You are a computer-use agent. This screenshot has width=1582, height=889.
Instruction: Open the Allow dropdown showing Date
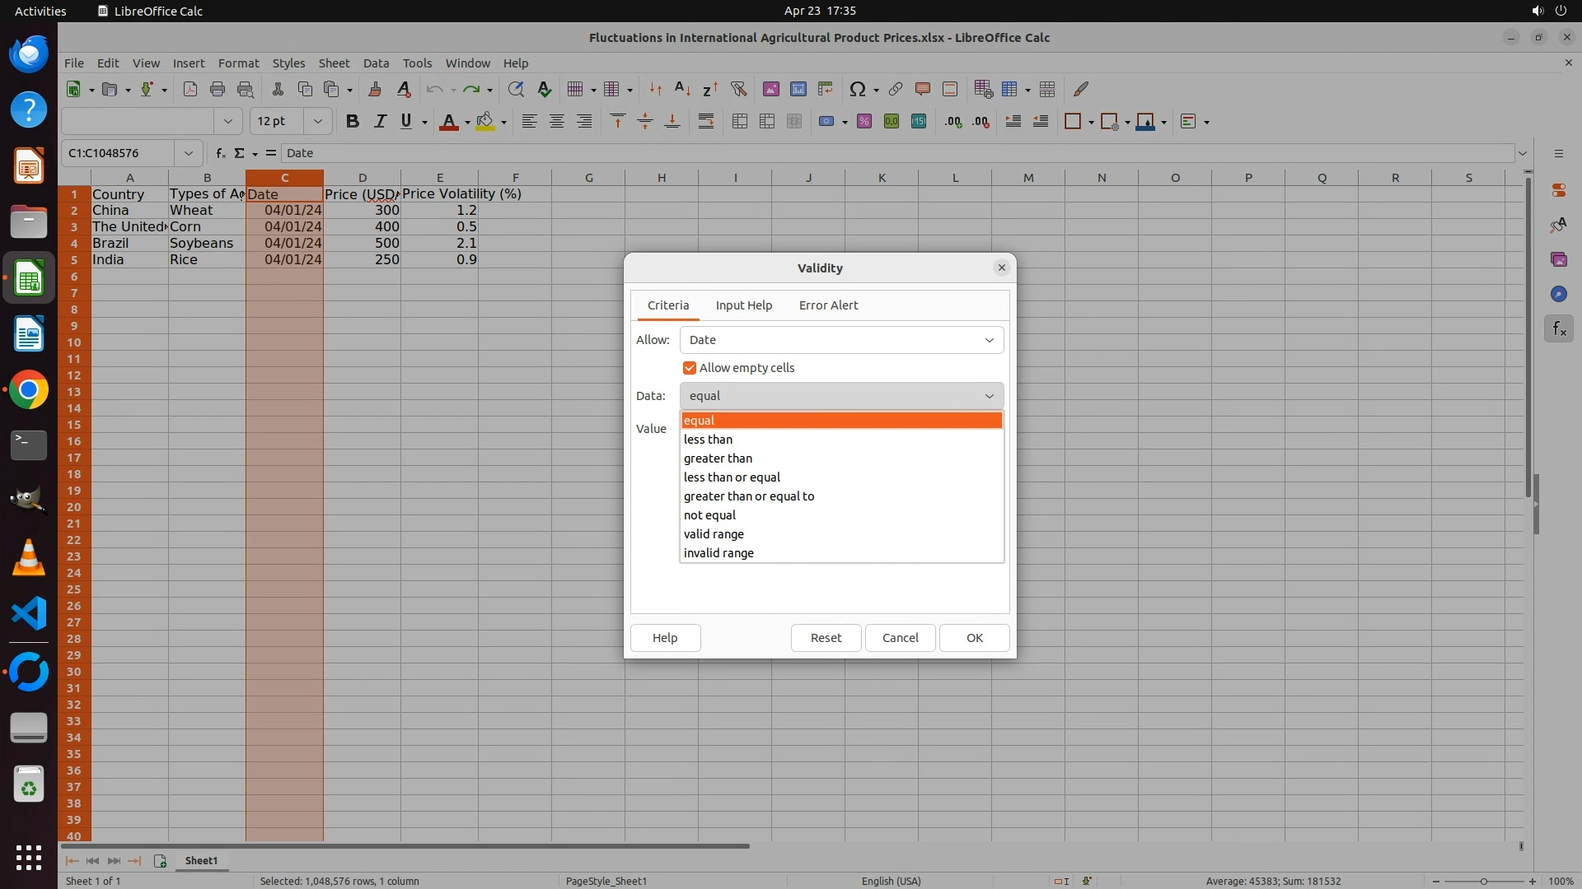coord(841,340)
